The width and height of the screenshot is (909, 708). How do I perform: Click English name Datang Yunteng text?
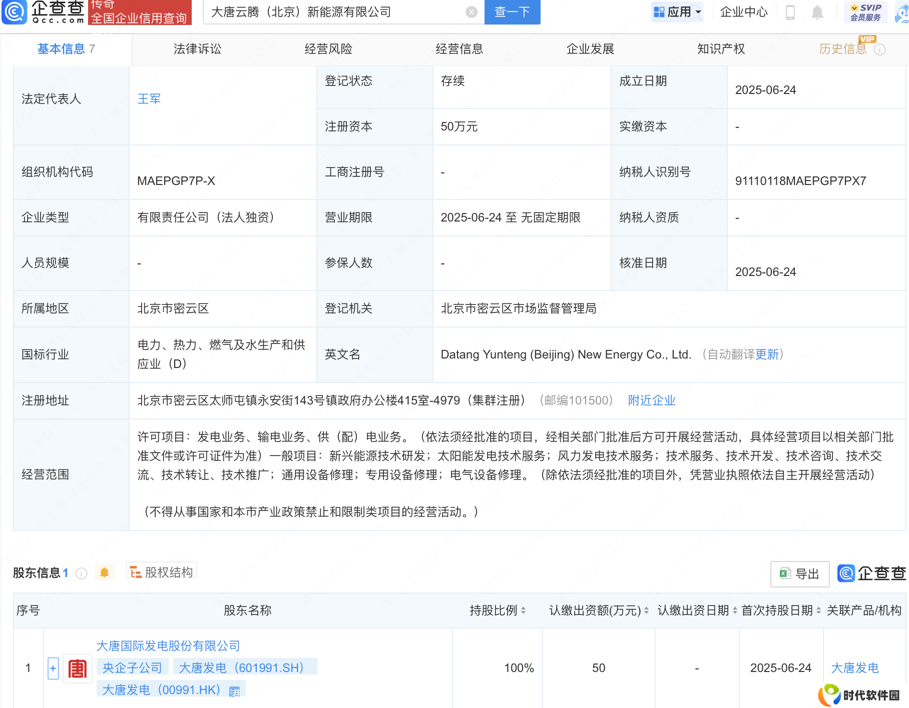(x=566, y=354)
